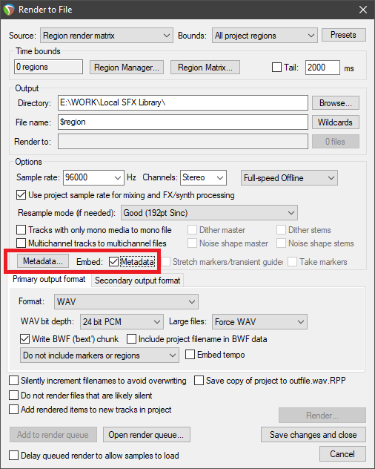This screenshot has height=469, width=375.
Task: Toggle the Embed Metadata checkbox
Action: click(x=113, y=262)
